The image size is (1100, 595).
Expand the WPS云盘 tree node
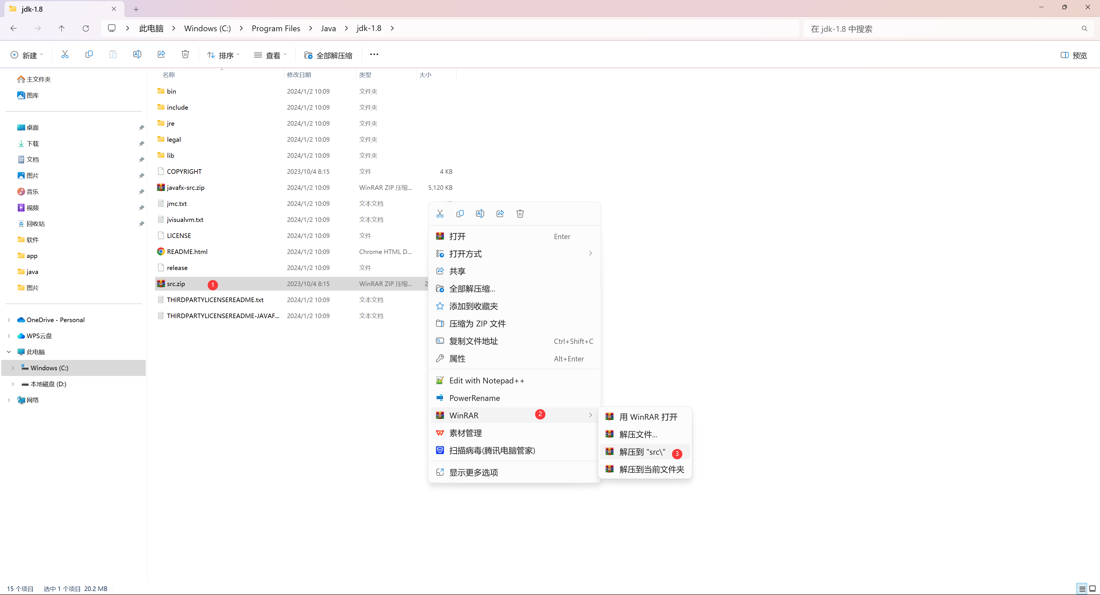9,336
